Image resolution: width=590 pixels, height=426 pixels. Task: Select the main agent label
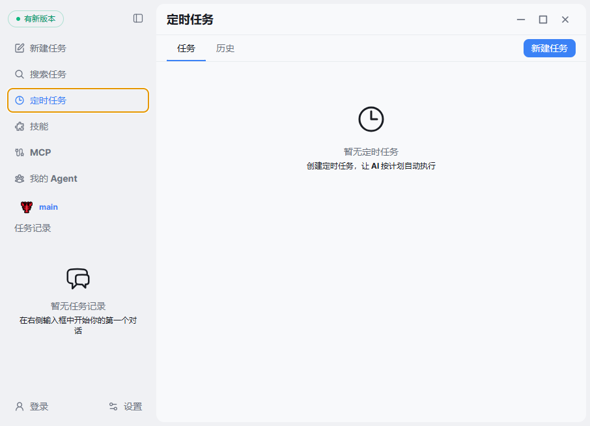click(x=49, y=207)
